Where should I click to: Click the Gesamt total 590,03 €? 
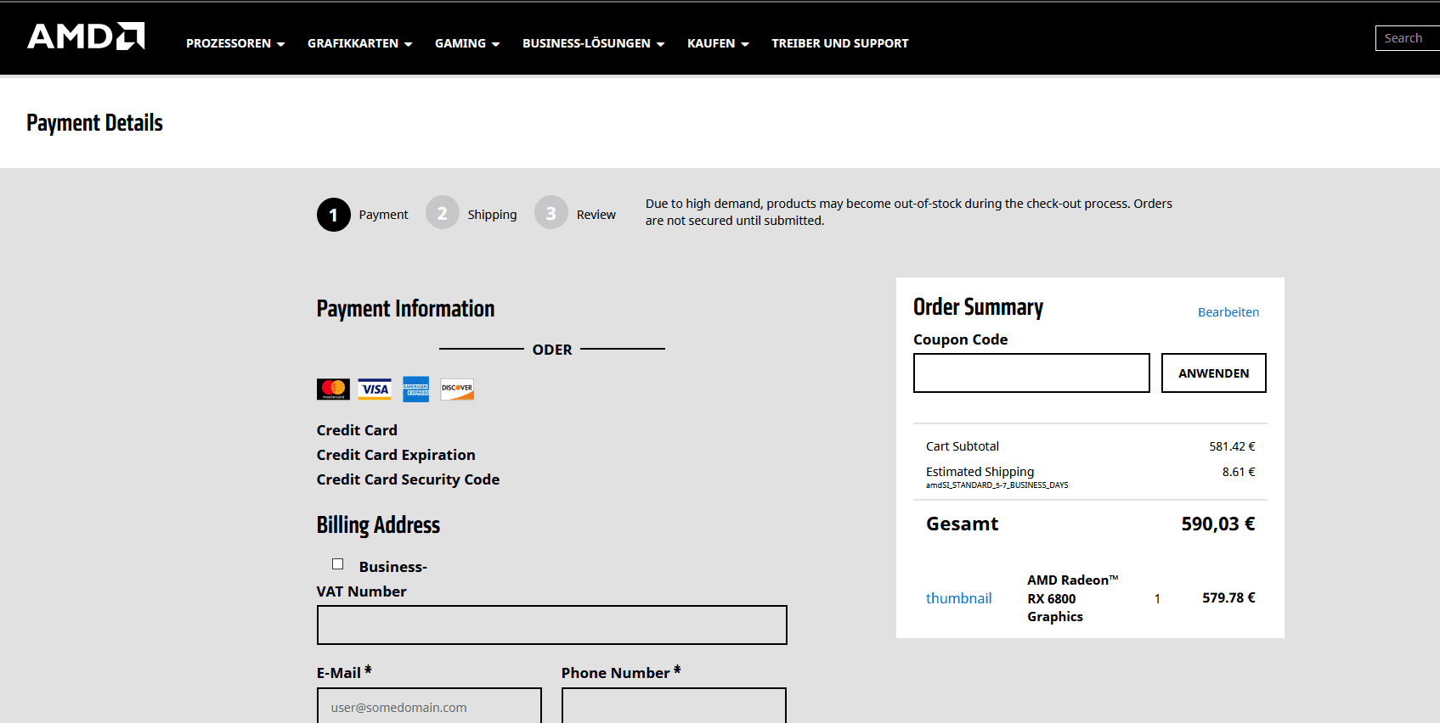click(1218, 524)
